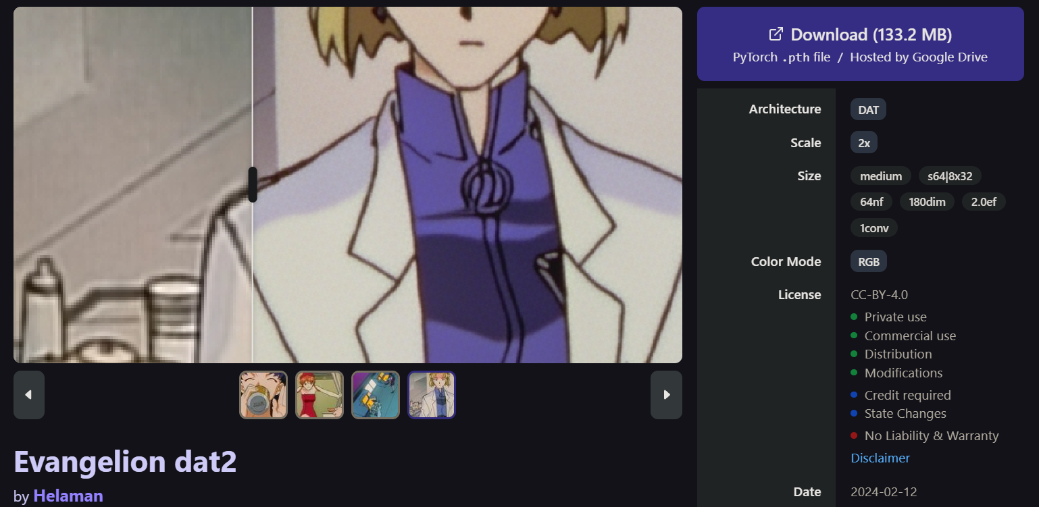Click the external-link icon on the Download button
The image size is (1039, 507).
click(776, 34)
